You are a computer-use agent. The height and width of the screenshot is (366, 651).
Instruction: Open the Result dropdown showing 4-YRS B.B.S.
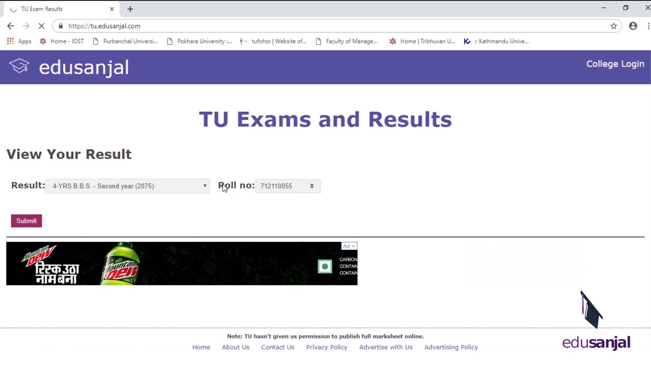128,186
